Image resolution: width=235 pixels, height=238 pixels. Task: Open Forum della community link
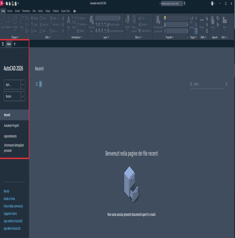pyautogui.click(x=13, y=206)
